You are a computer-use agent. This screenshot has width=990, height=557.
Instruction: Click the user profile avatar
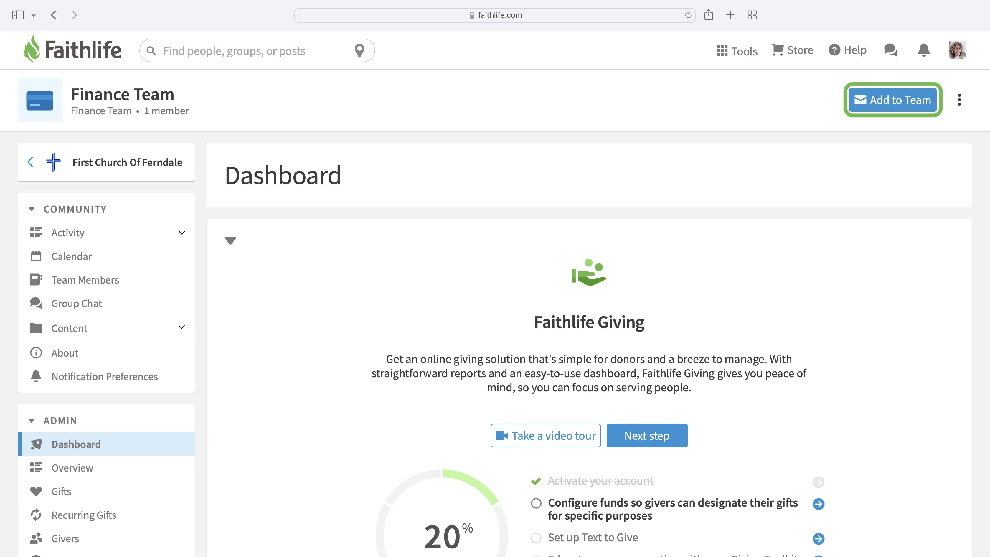pyautogui.click(x=957, y=50)
